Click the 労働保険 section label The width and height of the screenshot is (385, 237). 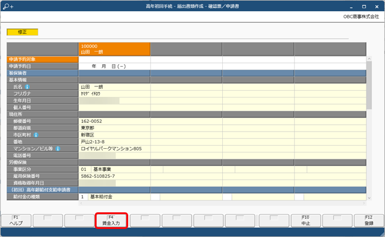coord(43,162)
